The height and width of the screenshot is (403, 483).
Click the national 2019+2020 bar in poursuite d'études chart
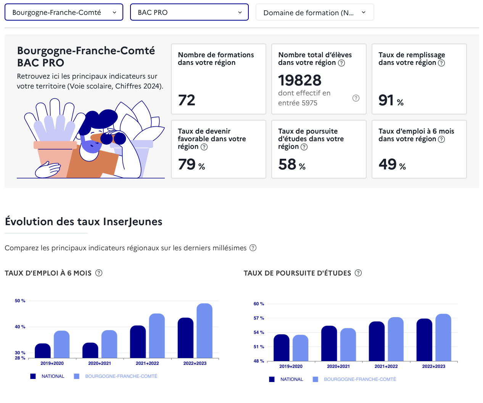point(282,348)
